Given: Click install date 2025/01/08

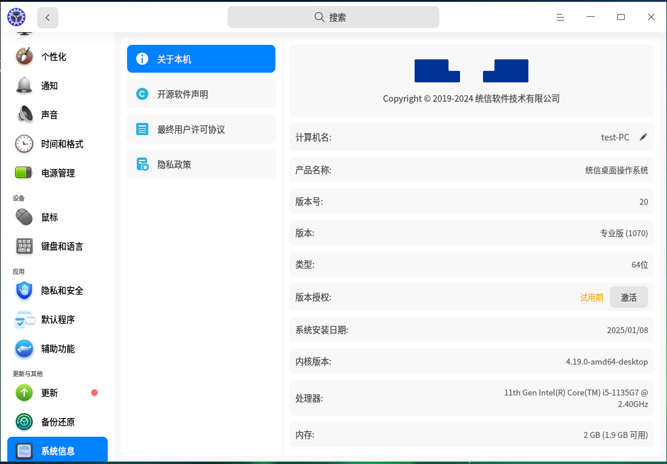Looking at the screenshot, I should click(628, 330).
